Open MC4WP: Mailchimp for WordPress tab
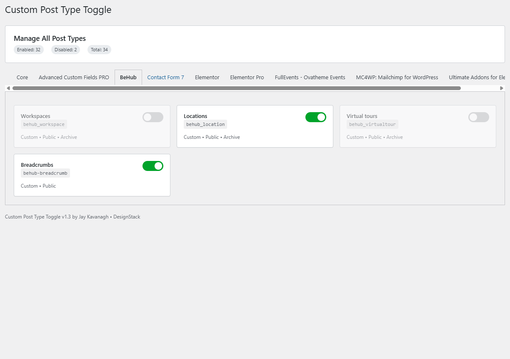The height and width of the screenshot is (359, 510). (x=397, y=78)
